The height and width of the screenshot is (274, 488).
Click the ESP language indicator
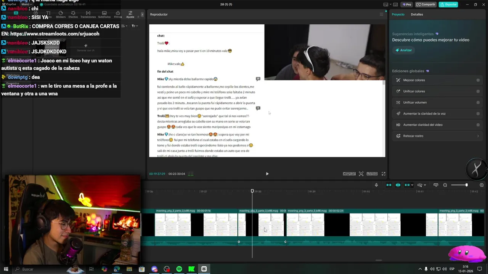click(x=452, y=269)
